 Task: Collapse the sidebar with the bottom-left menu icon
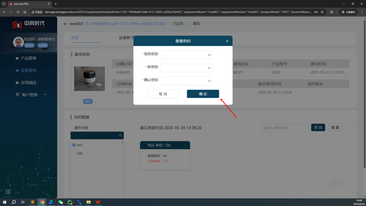(8, 192)
